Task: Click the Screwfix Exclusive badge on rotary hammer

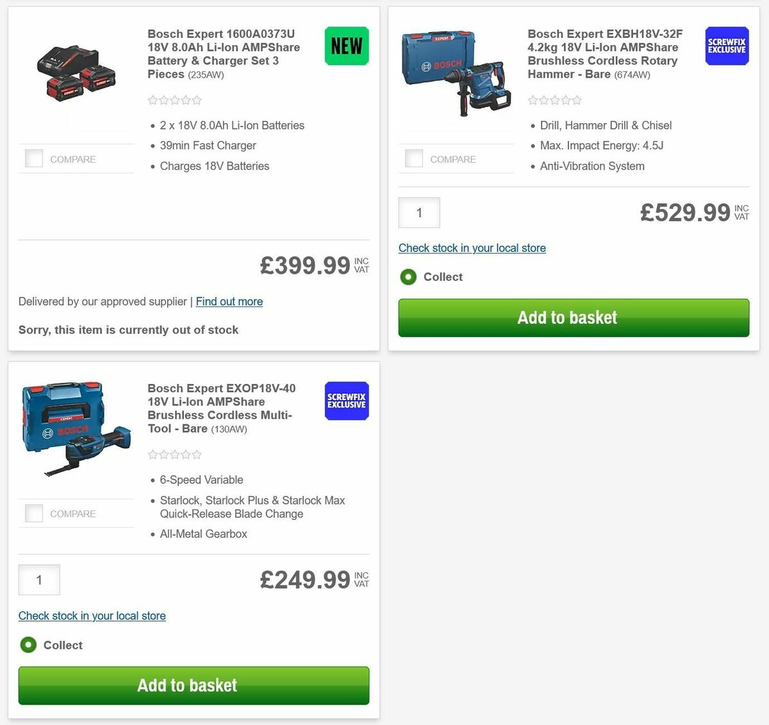Action: pyautogui.click(x=726, y=46)
